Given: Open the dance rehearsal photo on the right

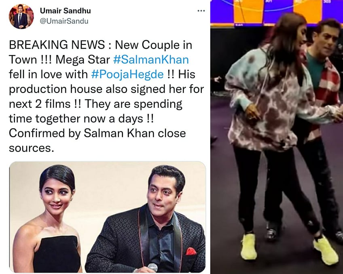Looking at the screenshot, I should [x=277, y=137].
